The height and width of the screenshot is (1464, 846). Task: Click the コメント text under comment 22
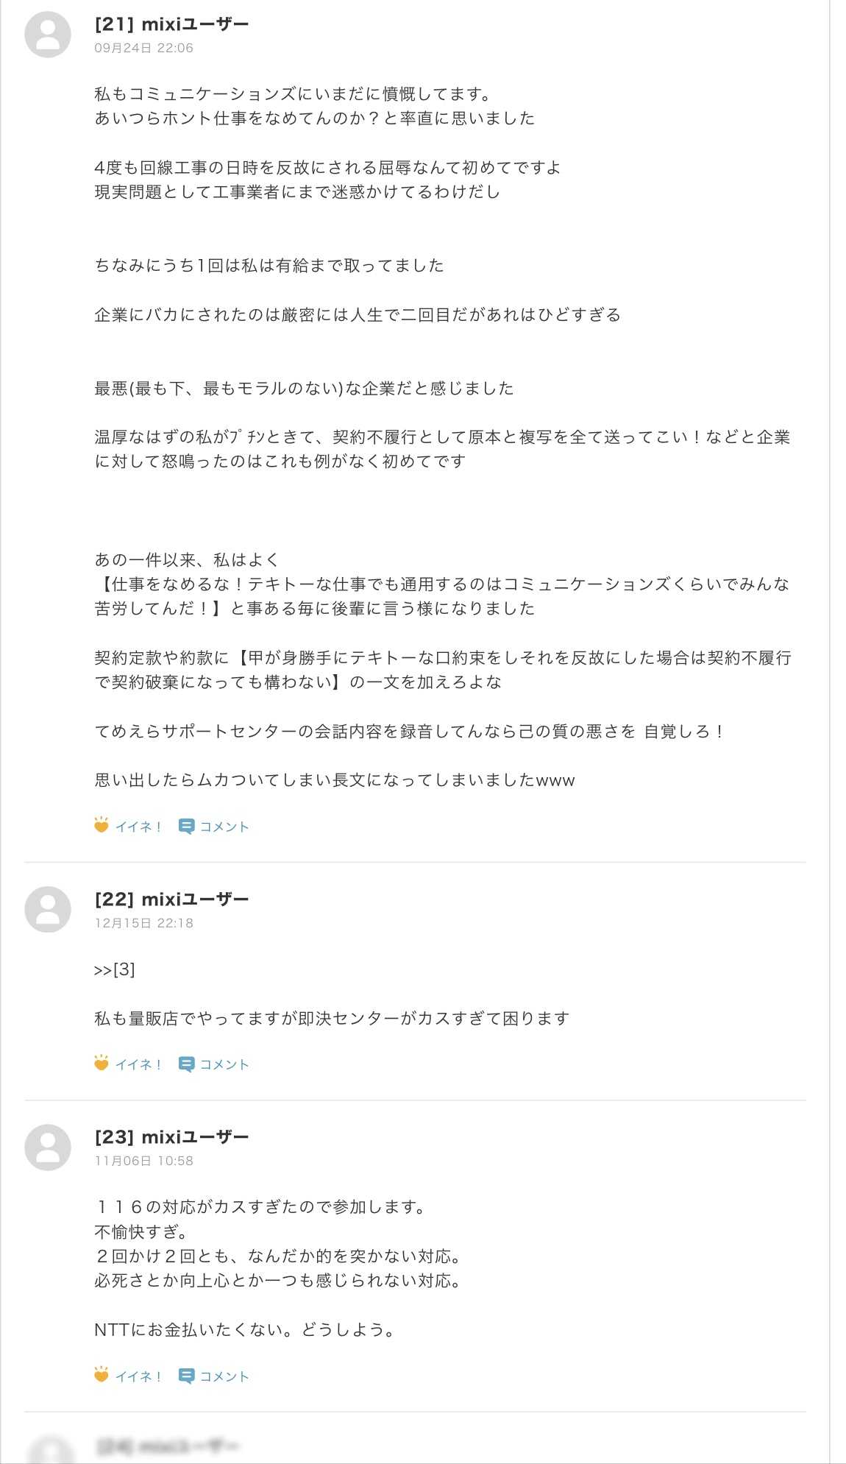(x=224, y=1064)
